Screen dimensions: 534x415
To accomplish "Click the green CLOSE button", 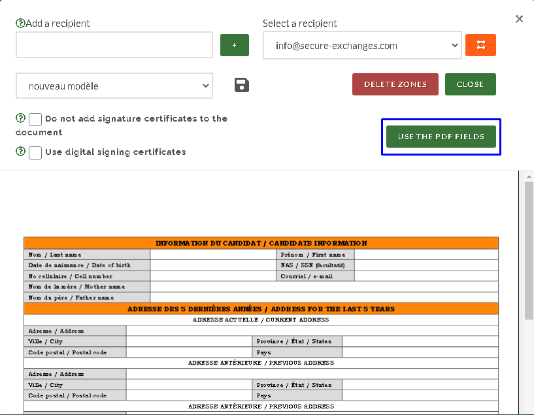I will (x=471, y=84).
